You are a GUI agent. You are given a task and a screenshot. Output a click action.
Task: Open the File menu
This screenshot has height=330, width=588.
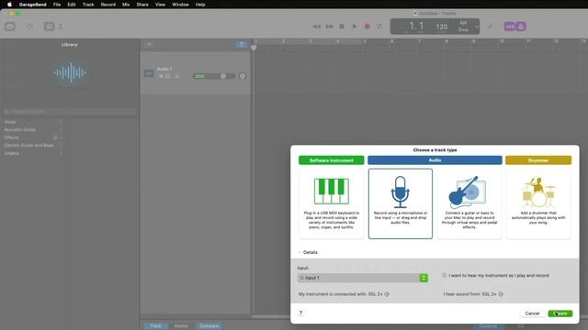tap(57, 5)
